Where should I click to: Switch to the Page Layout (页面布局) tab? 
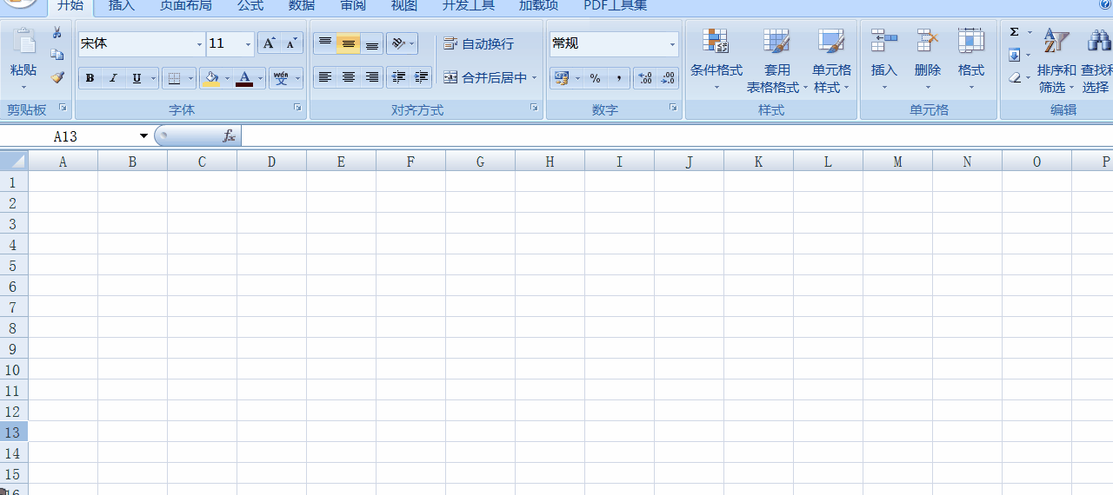pos(185,6)
